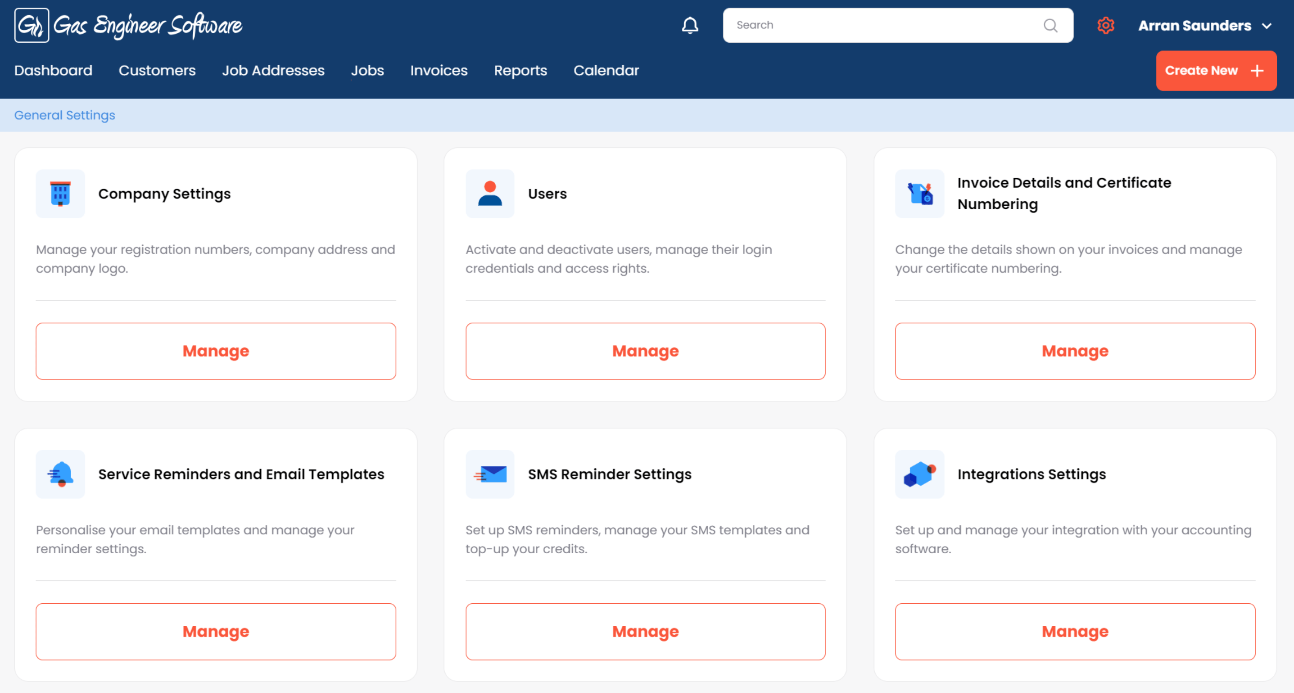
Task: Click the SMS Reminder envelope icon
Action: (490, 474)
